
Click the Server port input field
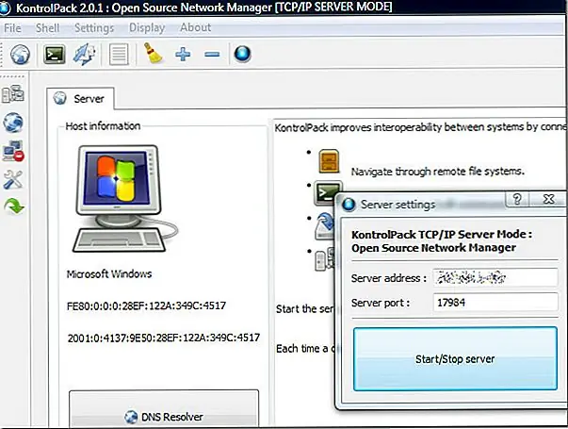coord(495,305)
